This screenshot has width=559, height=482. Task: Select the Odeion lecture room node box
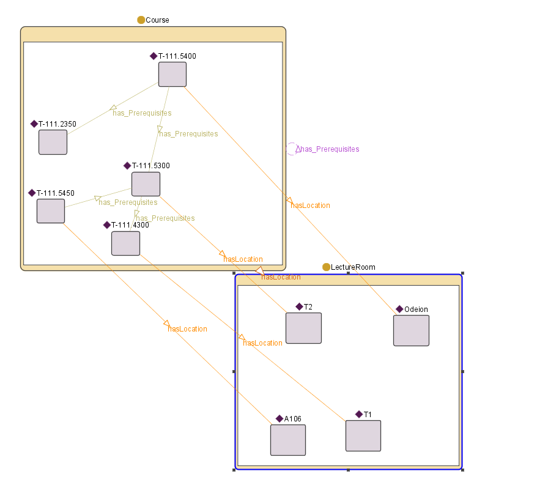411,331
